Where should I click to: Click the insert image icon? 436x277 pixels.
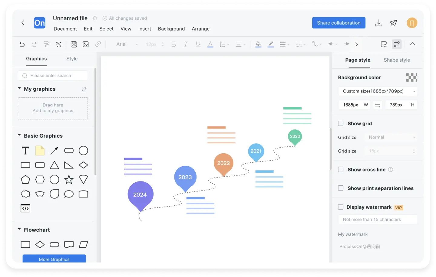click(86, 44)
